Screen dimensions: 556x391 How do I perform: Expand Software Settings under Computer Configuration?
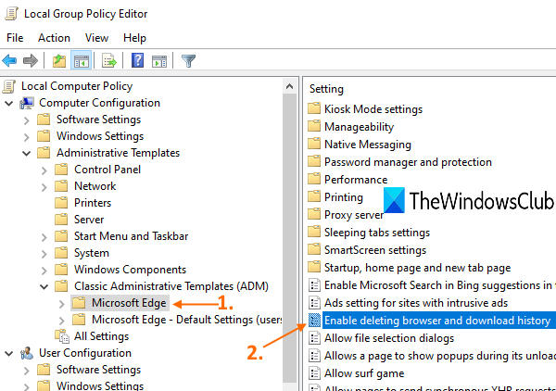pos(27,120)
